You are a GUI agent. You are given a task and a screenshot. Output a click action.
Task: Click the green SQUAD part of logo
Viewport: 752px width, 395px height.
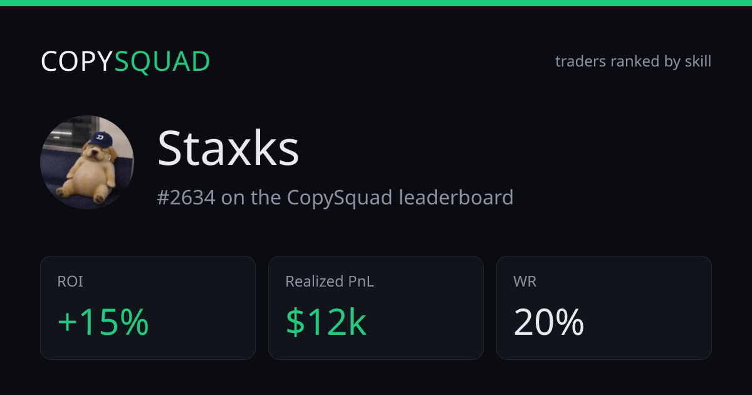162,61
